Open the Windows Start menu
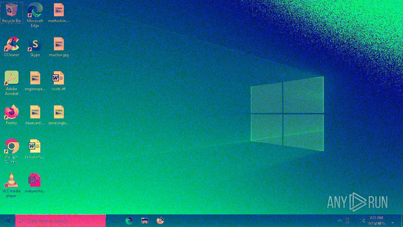Viewport: 403px width, 227px height. (8, 221)
